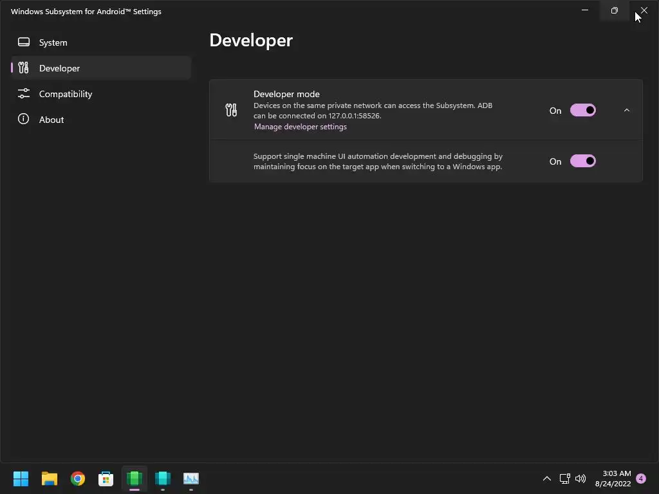Click the tools icon in Developer mode card
This screenshot has width=659, height=494.
point(231,110)
